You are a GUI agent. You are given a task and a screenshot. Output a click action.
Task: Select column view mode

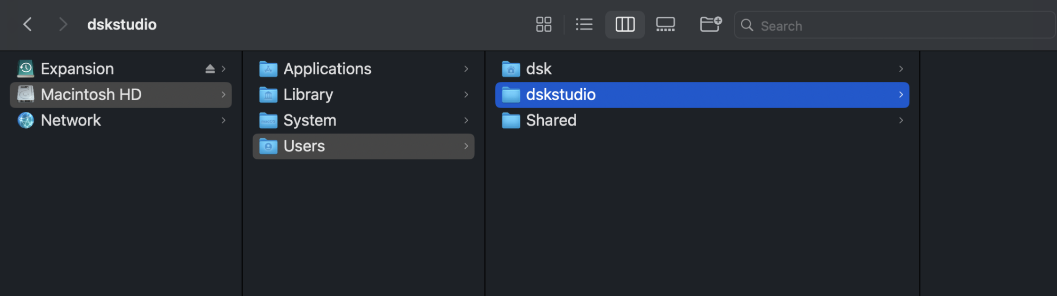click(x=625, y=24)
